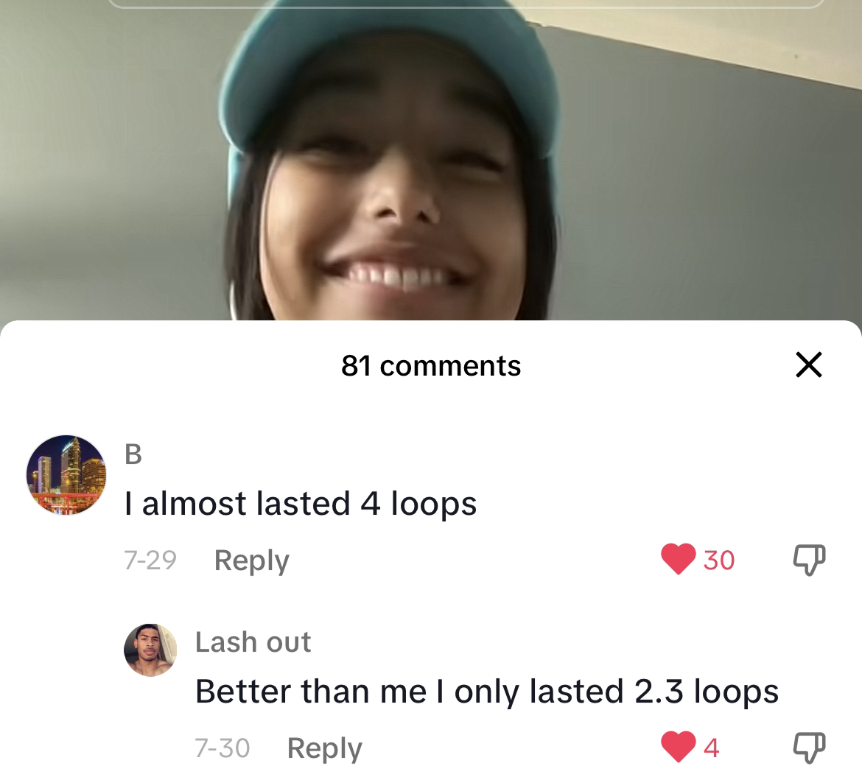Tap the video area above the comments
Screen dimensions: 862x777
click(x=431, y=160)
